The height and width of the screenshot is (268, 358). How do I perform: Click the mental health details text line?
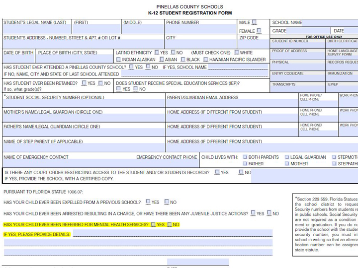click(172, 234)
